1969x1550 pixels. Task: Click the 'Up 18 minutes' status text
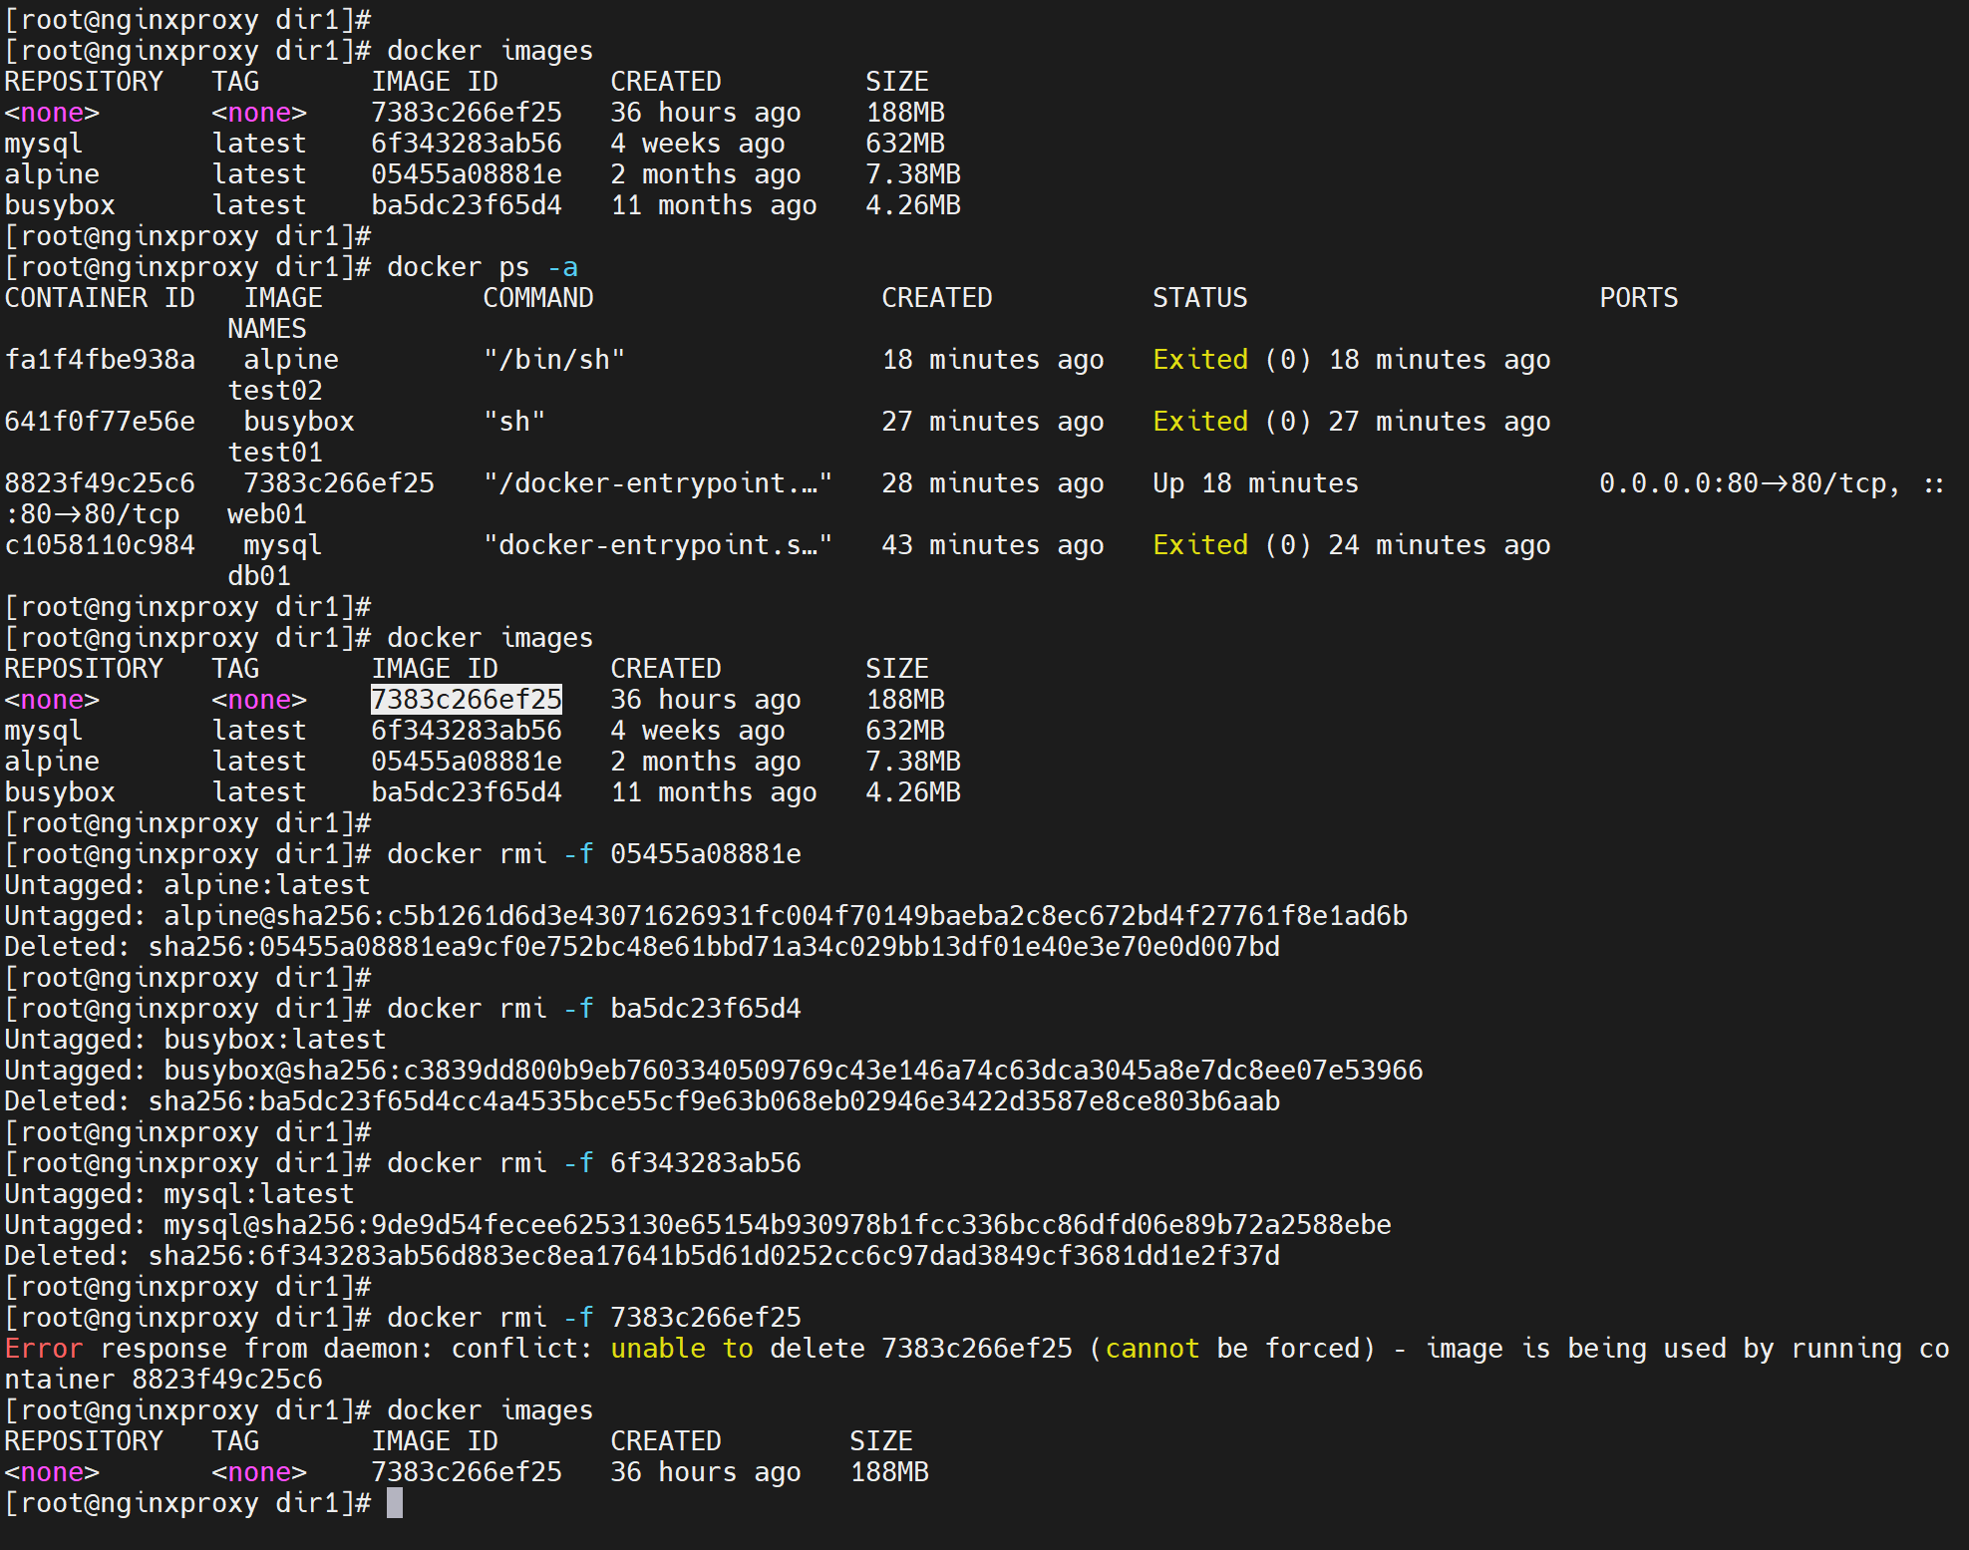[1255, 483]
